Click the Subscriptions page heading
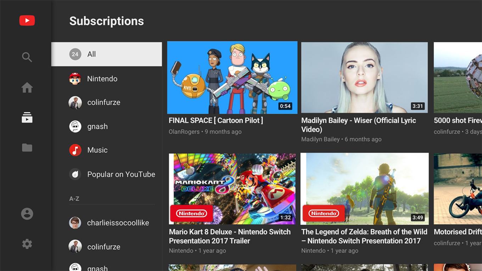Viewport: 482px width, 271px height. pyautogui.click(x=107, y=21)
